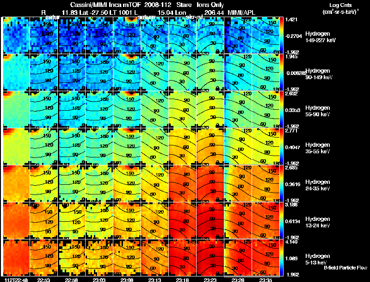Click the 23:03 panel in the 5-13 keV row
Viewport: 370px width, 282px height.
(99, 258)
